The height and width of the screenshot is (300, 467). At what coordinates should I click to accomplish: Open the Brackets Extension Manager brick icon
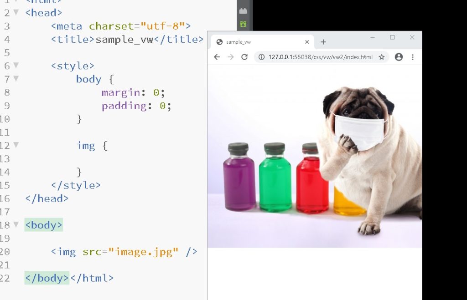coord(243,11)
